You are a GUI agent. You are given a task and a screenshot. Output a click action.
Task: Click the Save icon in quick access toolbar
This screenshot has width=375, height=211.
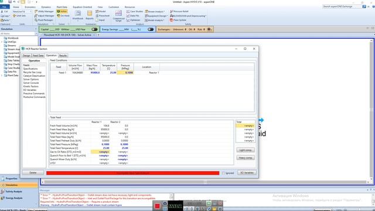(10, 2)
